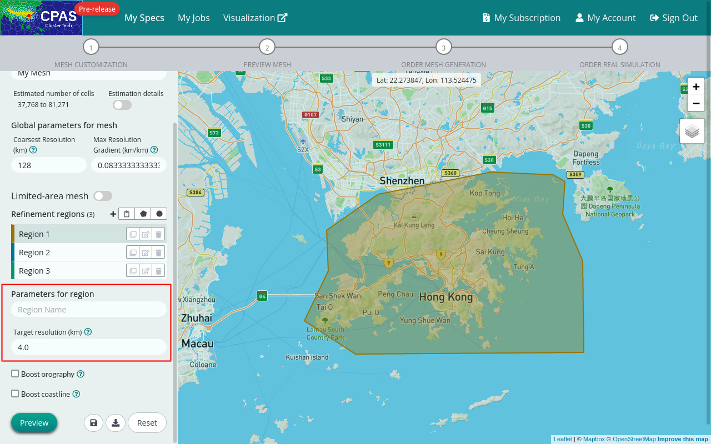This screenshot has height=444, width=711.
Task: Go to My Subscription
Action: 522,18
